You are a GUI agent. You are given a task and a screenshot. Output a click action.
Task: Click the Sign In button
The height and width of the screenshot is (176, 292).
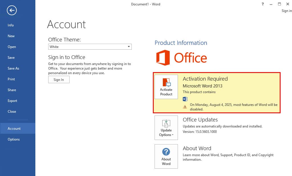coord(59,79)
